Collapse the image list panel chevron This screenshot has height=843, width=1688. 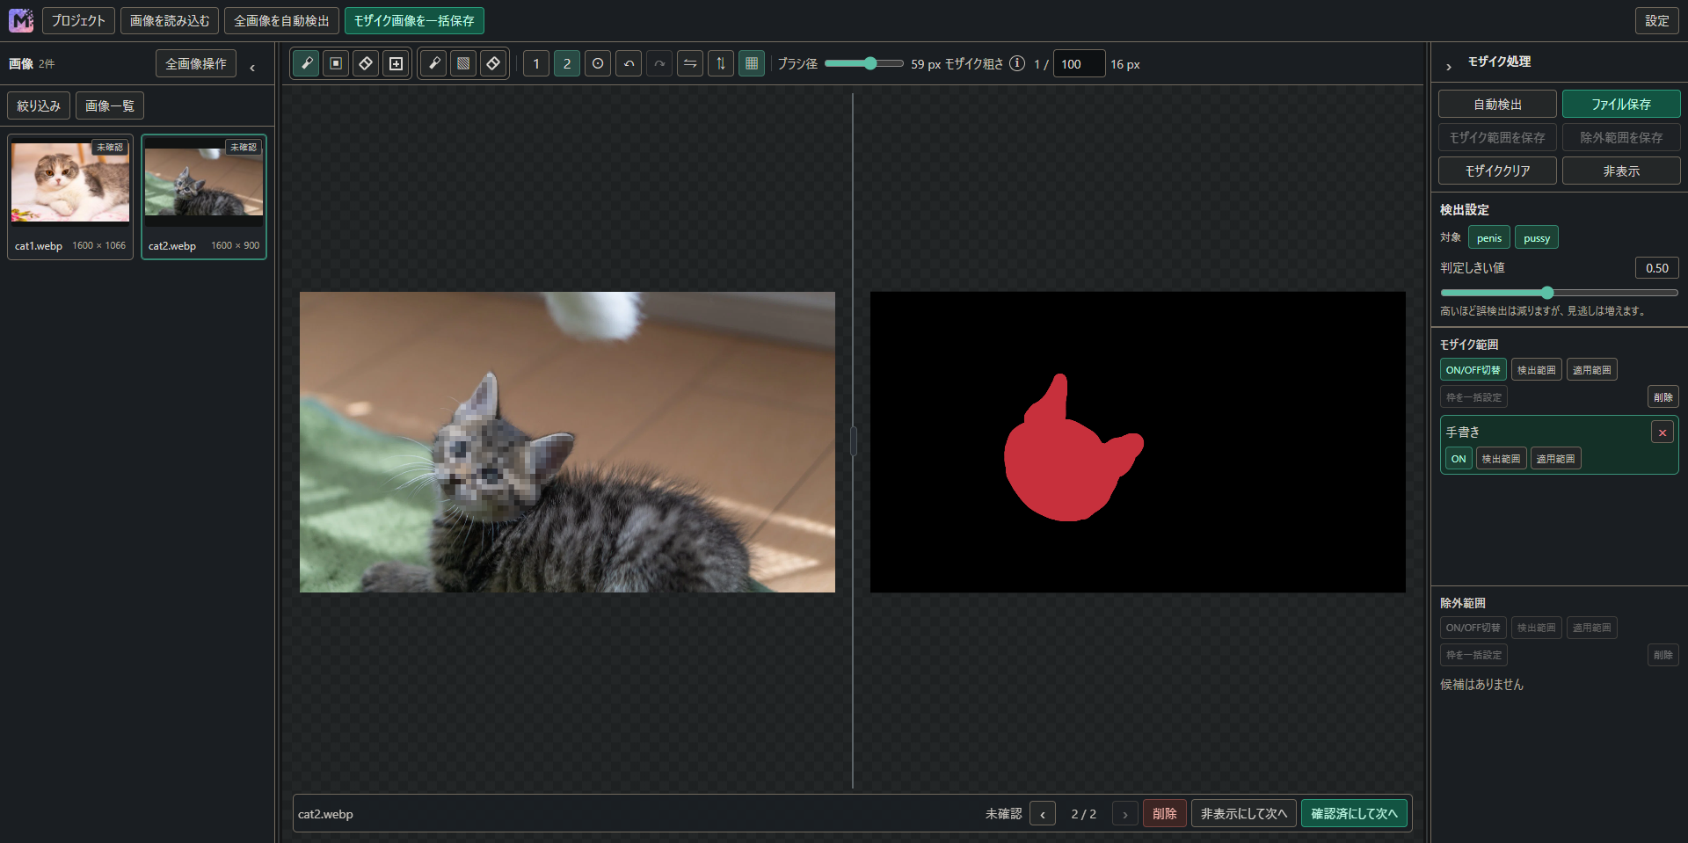click(x=252, y=67)
